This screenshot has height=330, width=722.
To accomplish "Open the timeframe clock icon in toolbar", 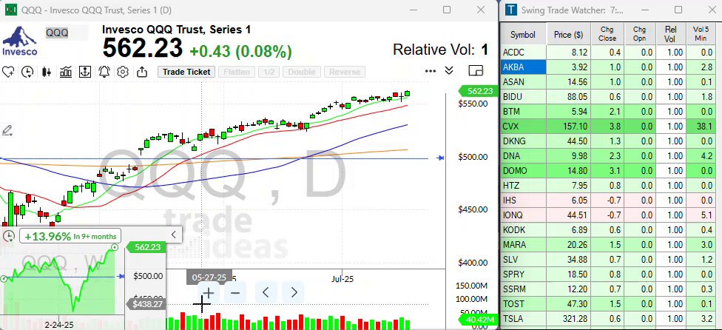I will 27,72.
